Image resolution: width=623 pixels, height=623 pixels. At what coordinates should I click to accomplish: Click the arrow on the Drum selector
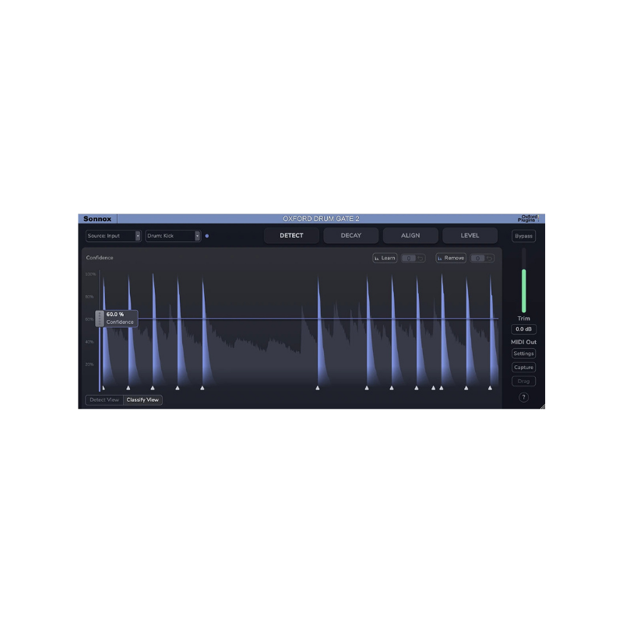(x=197, y=236)
